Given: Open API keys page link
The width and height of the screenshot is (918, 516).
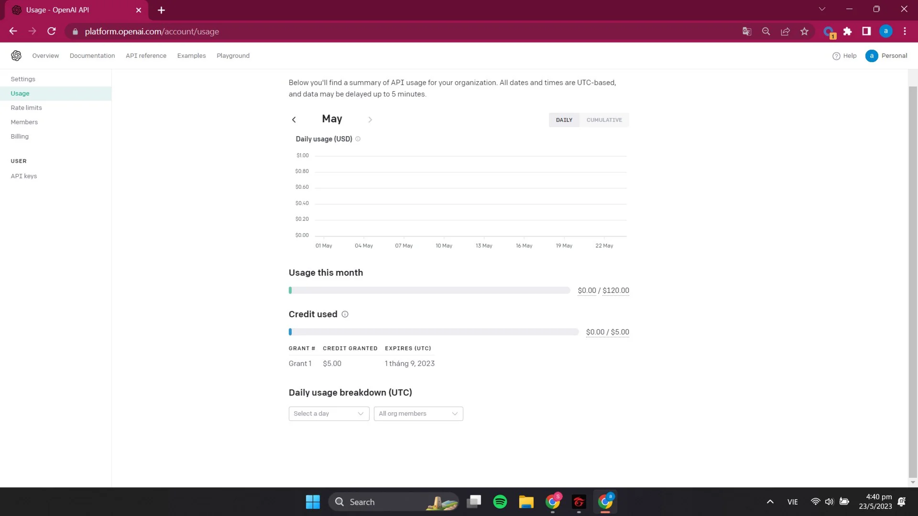Looking at the screenshot, I should point(24,176).
